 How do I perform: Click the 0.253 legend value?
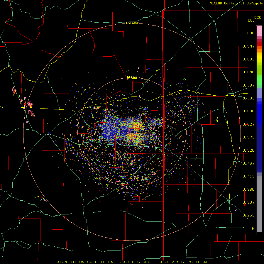tap(248, 215)
